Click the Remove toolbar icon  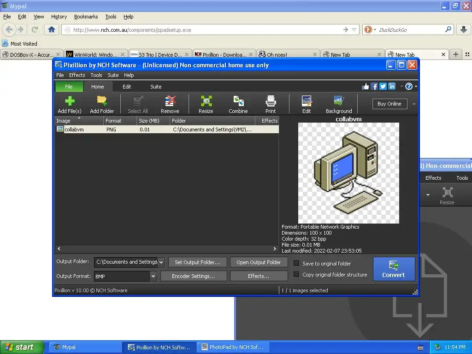(x=170, y=104)
